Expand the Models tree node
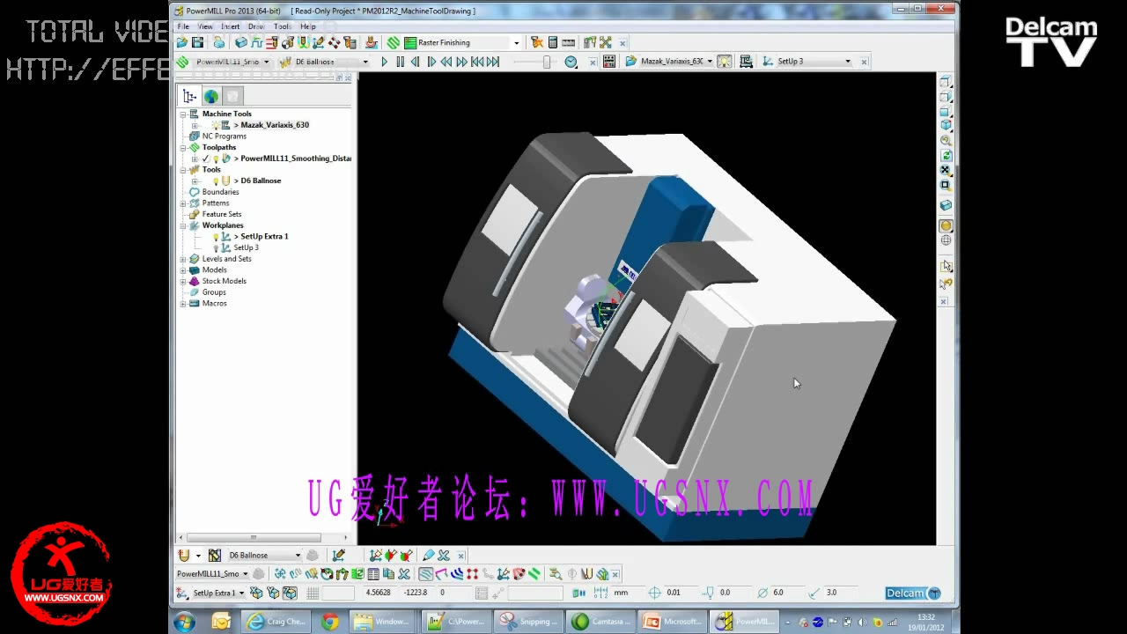Image resolution: width=1127 pixels, height=634 pixels. click(183, 270)
